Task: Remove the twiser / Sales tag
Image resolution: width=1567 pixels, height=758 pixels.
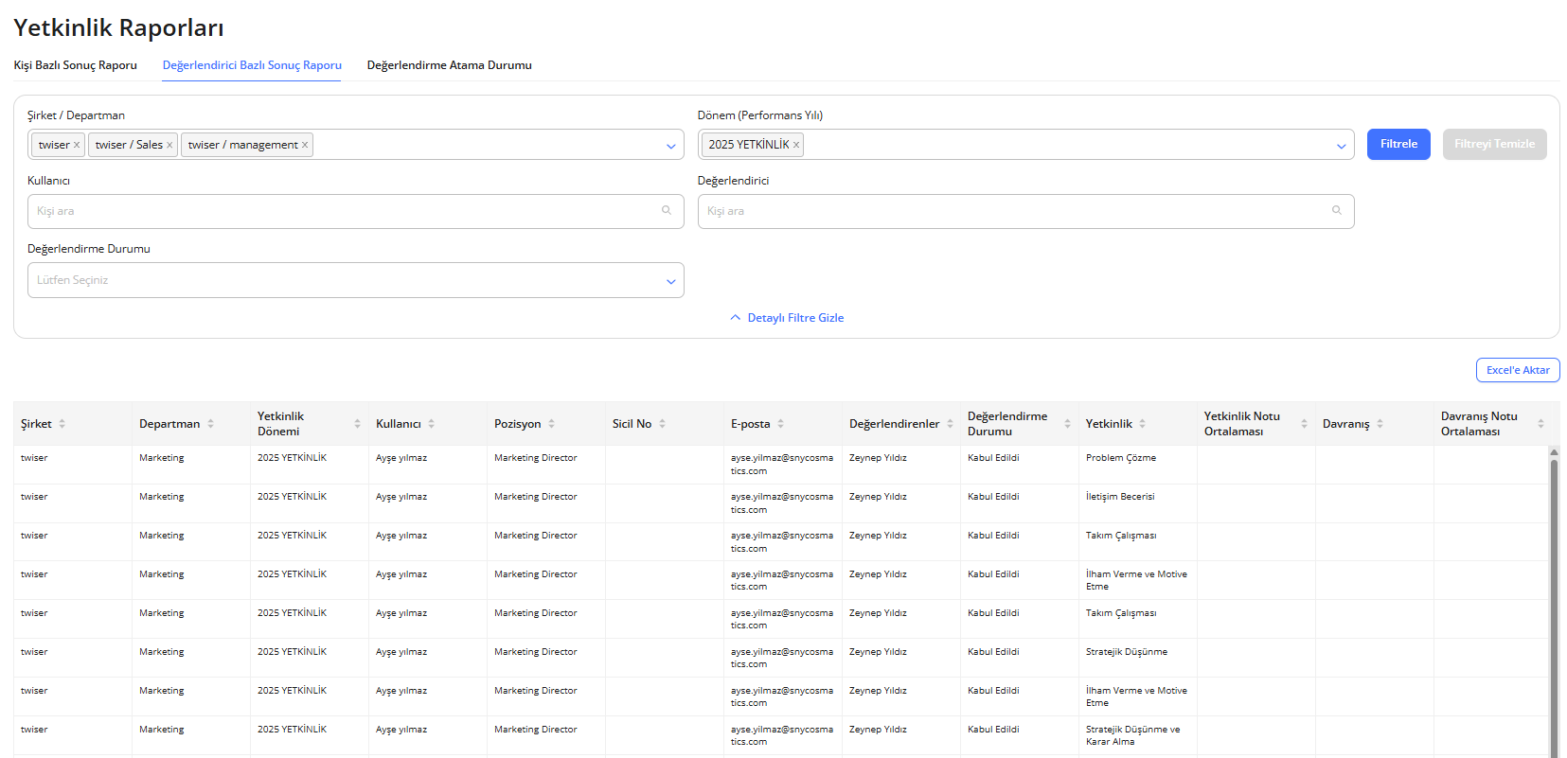Action: point(169,145)
